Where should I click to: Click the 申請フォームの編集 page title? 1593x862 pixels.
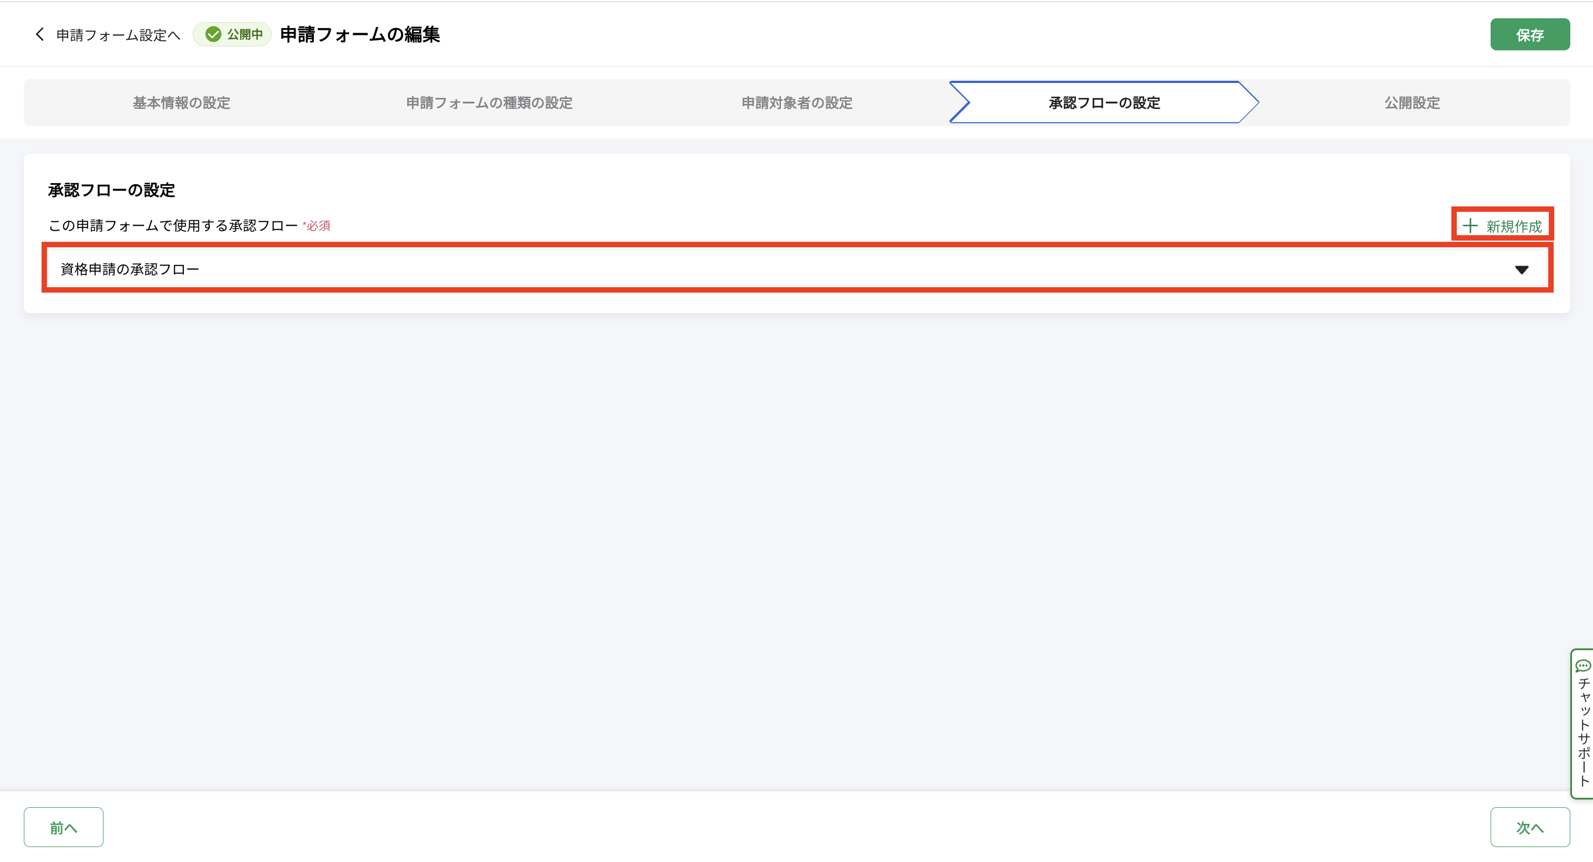click(360, 35)
